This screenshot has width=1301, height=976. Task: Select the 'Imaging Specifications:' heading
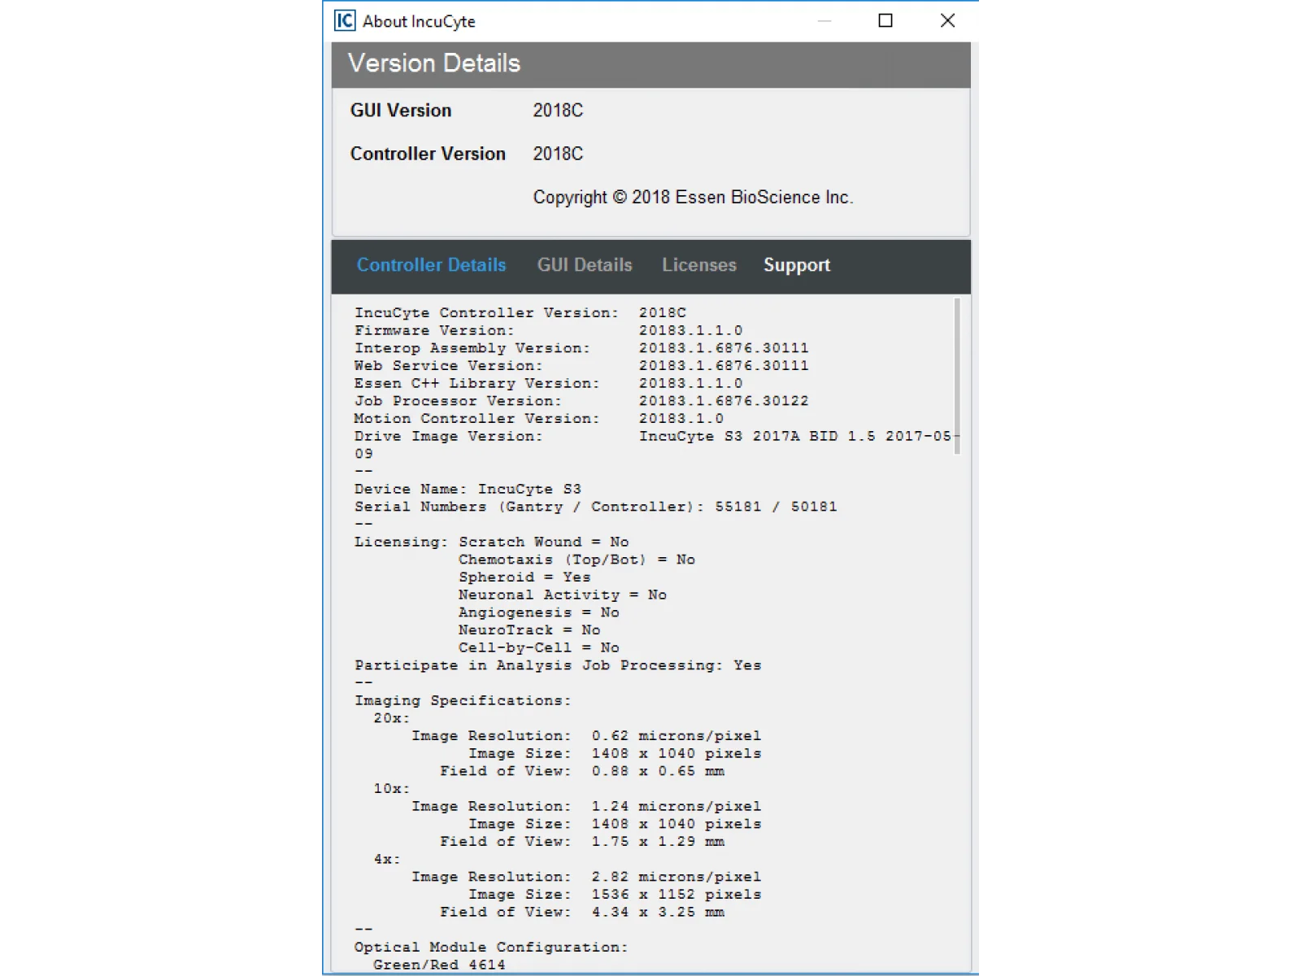coord(463,700)
